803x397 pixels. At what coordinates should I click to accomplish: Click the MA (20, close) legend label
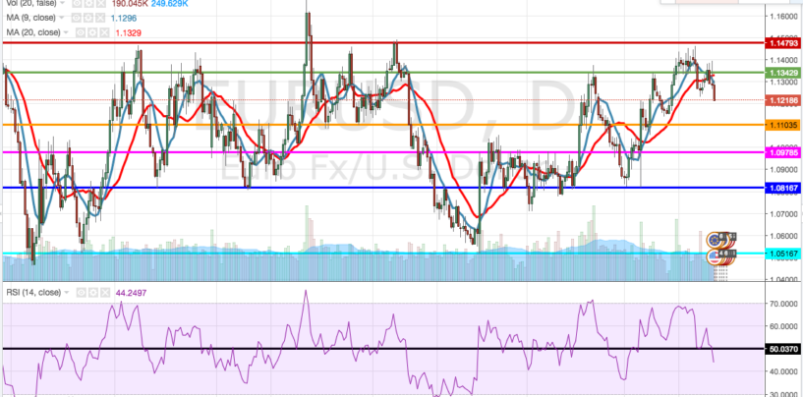[x=33, y=32]
